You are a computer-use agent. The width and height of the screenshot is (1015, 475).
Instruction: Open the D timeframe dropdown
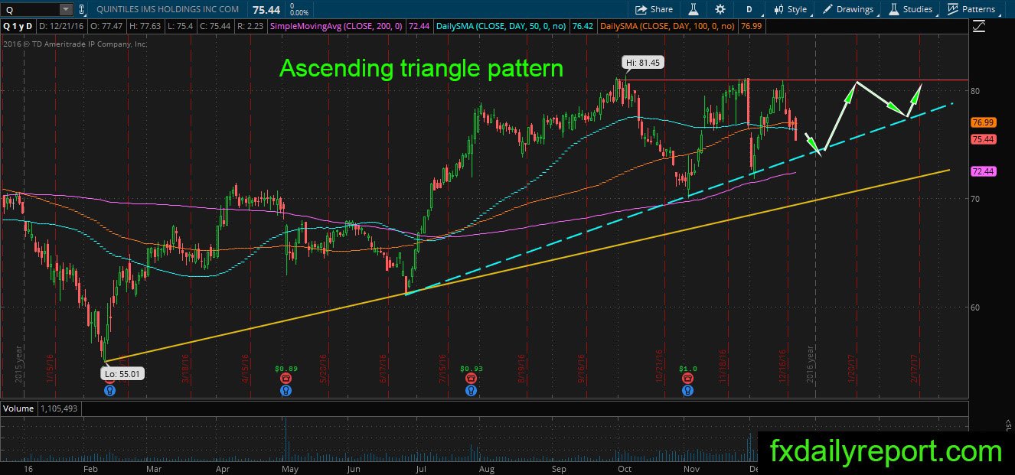pyautogui.click(x=749, y=9)
